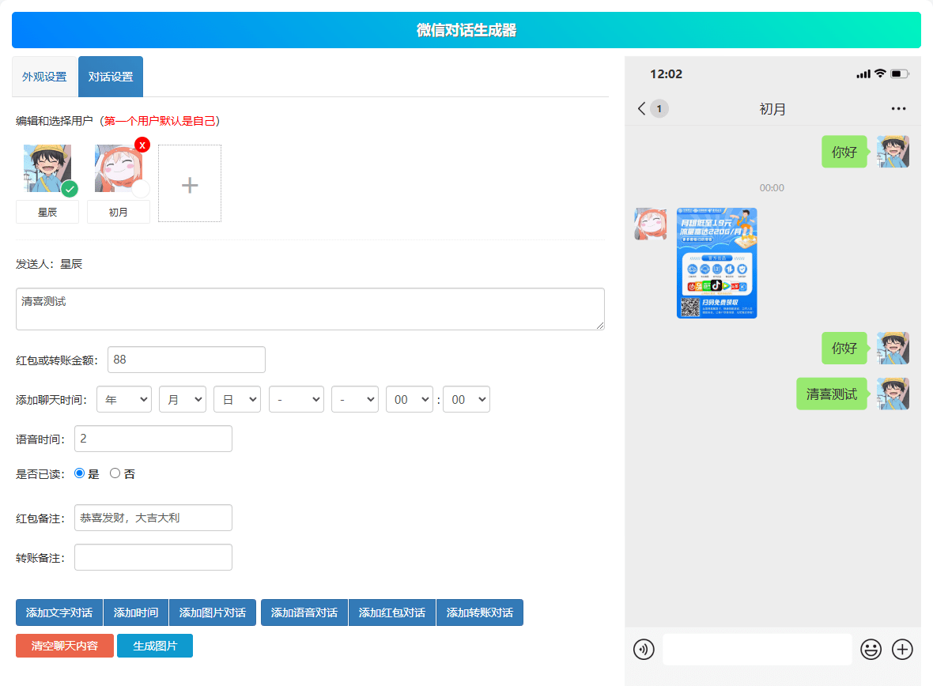Viewport: 933px width, 686px height.
Task: Click the back arrow in chat header
Action: 641,108
